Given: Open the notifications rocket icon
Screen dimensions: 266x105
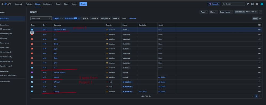Looking at the screenshot, I should click(248, 4).
